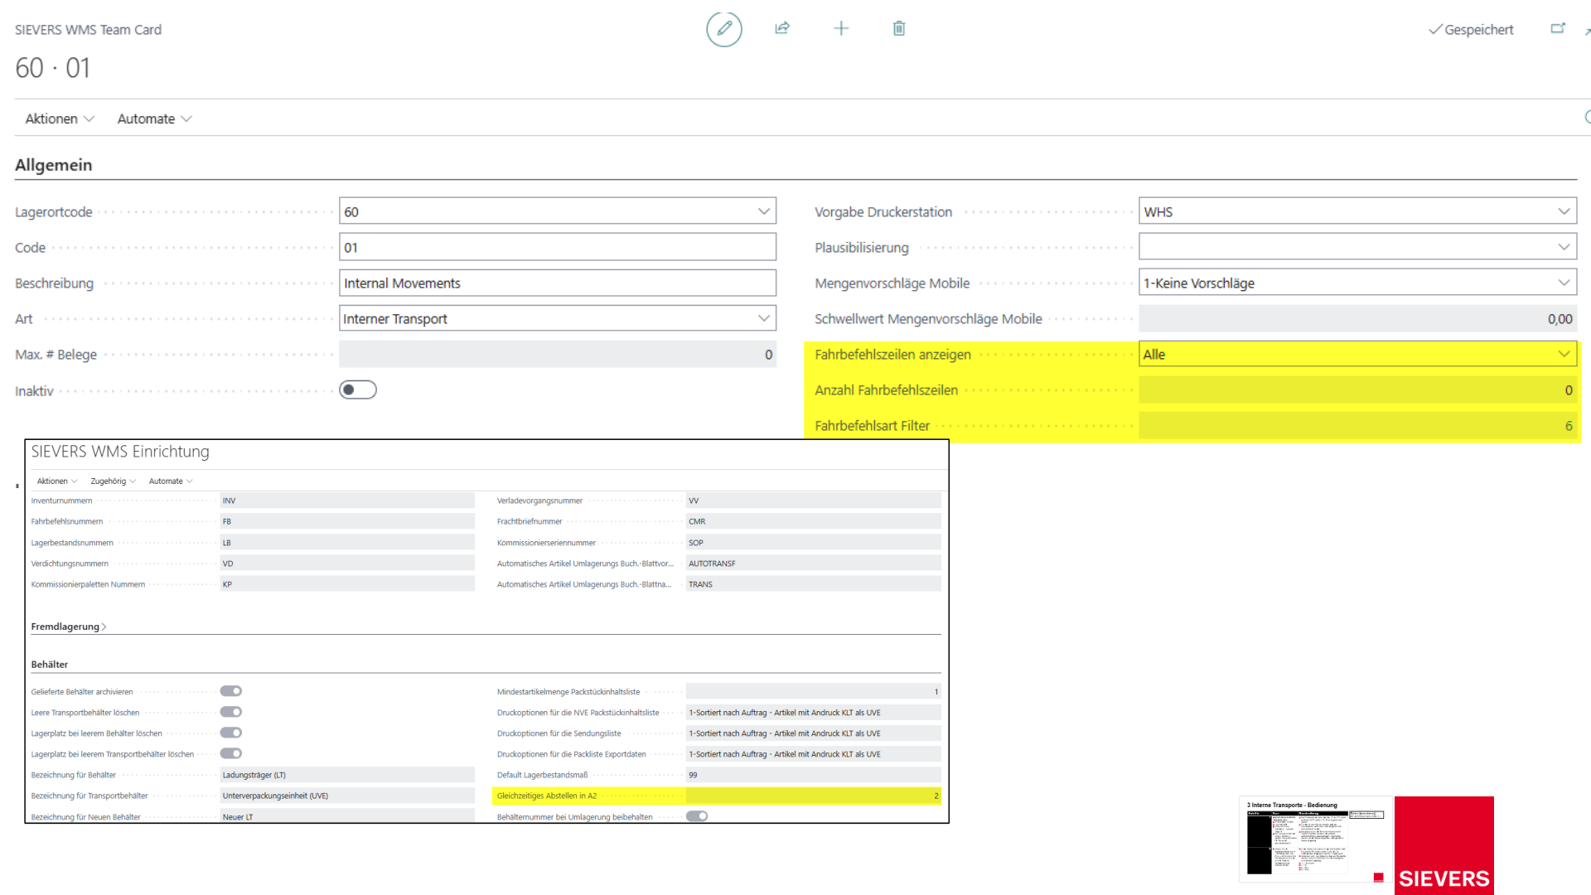Click the Max. # Belege field
This screenshot has width=1591, height=895.
point(558,354)
